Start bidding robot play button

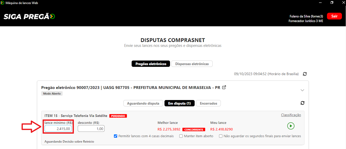click(x=291, y=126)
